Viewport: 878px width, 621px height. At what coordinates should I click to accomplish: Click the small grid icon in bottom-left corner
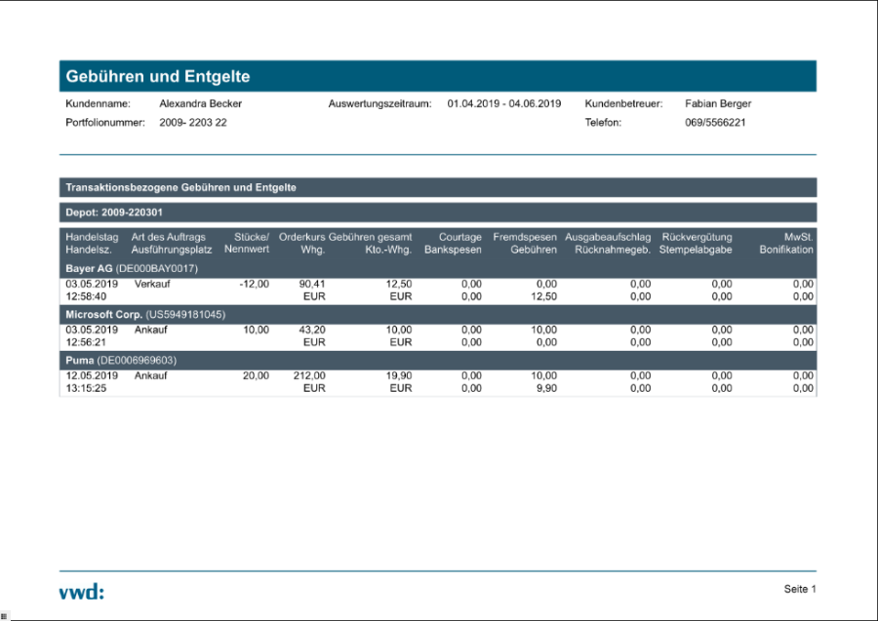(4, 615)
